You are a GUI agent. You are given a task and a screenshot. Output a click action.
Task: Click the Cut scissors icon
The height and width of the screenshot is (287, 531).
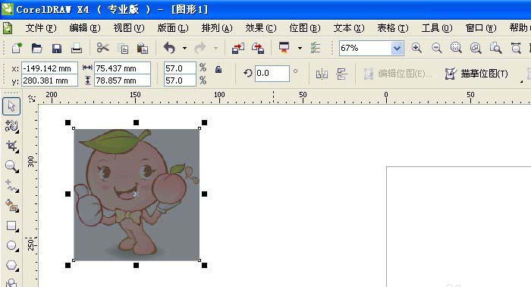pyautogui.click(x=102, y=48)
